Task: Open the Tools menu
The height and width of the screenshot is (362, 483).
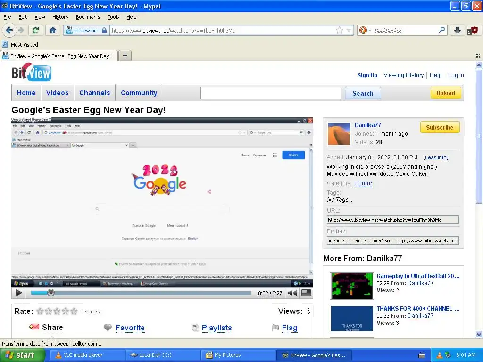Action: click(x=113, y=17)
